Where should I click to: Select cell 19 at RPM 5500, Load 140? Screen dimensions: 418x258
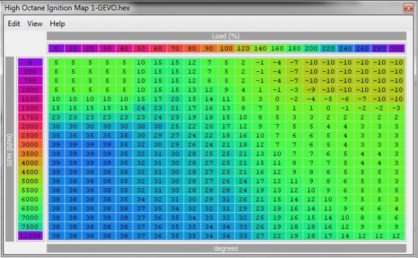coord(260,190)
